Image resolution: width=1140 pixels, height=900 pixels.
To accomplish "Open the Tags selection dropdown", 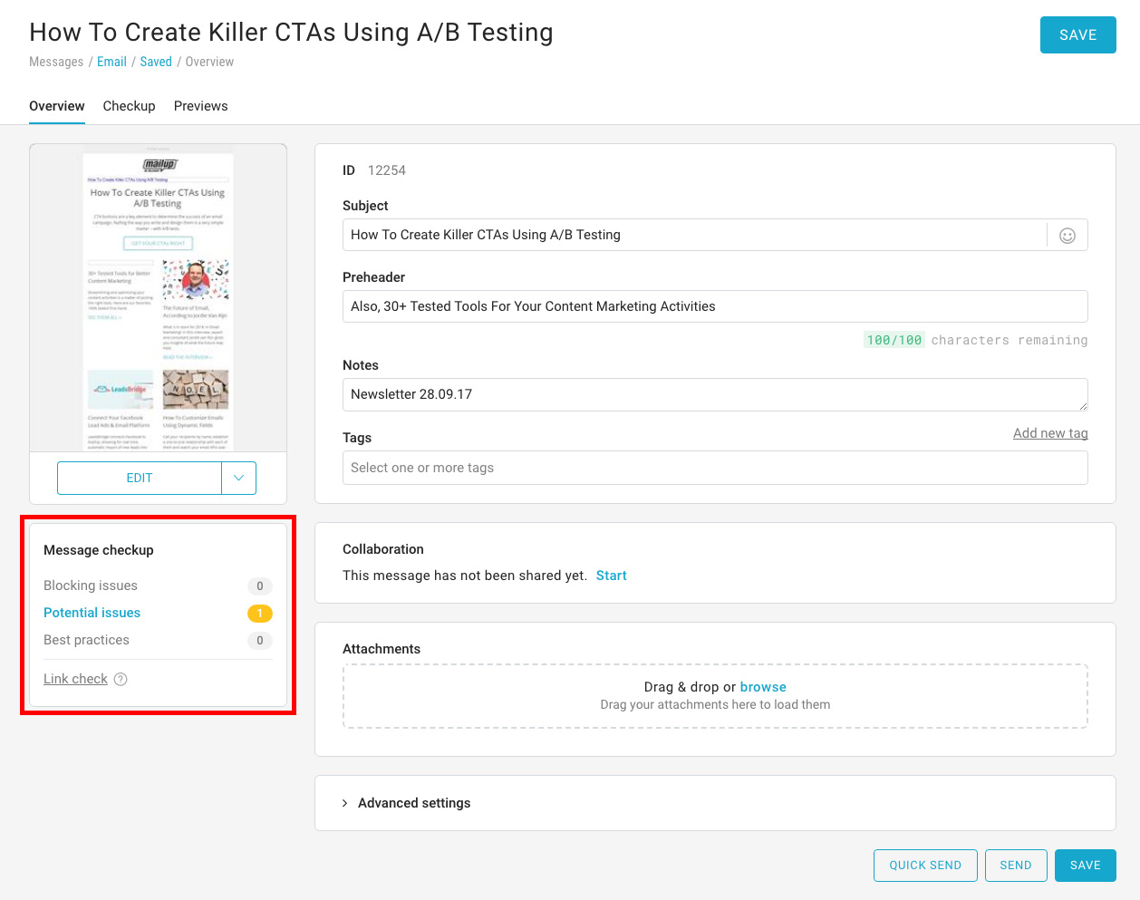I will 714,469.
